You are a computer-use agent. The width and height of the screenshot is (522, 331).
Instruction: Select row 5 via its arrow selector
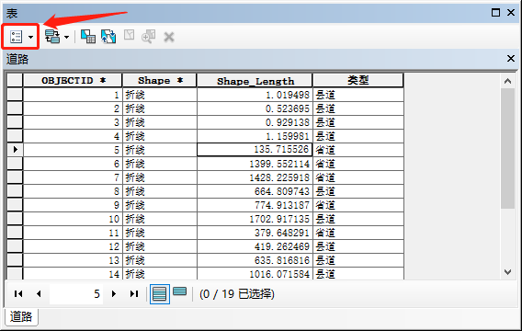click(x=15, y=150)
